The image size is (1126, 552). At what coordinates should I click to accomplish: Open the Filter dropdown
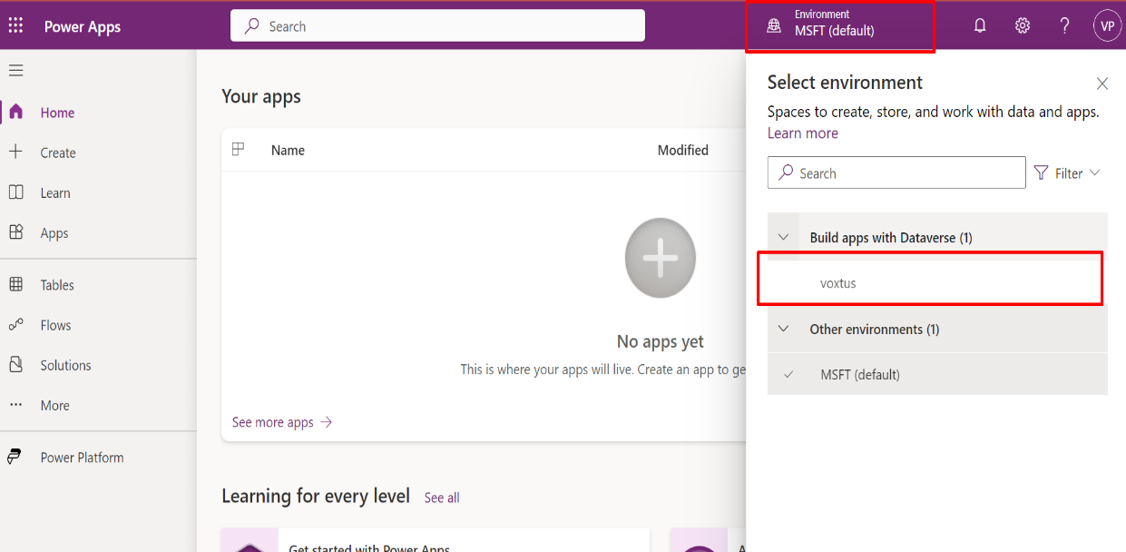tap(1067, 172)
